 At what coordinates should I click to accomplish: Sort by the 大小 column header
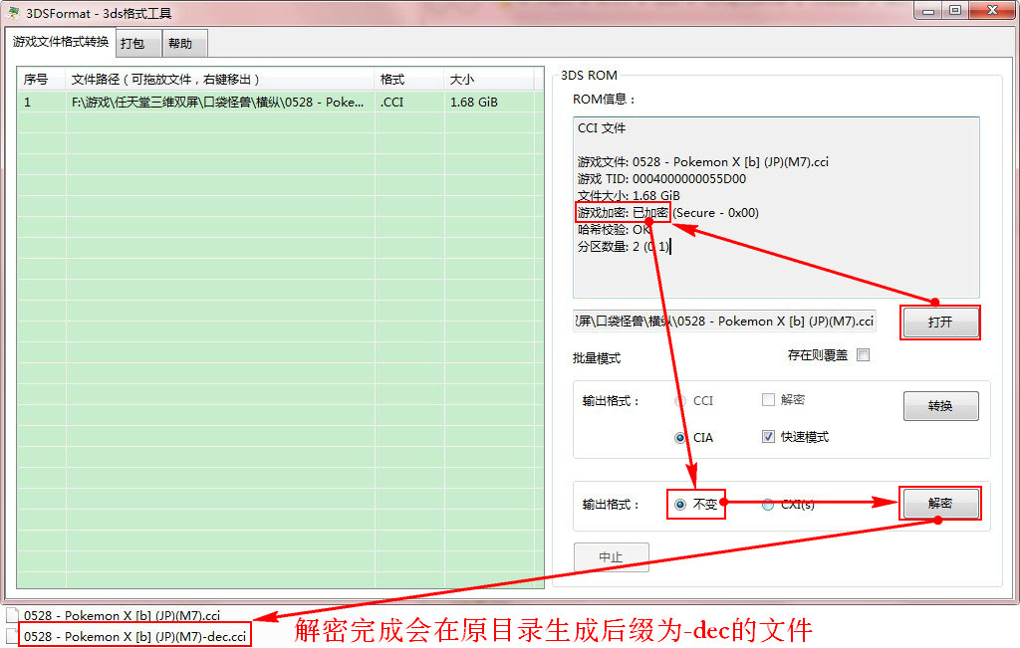[x=492, y=79]
